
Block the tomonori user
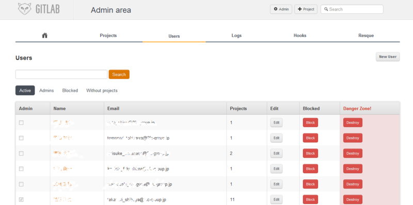point(310,138)
